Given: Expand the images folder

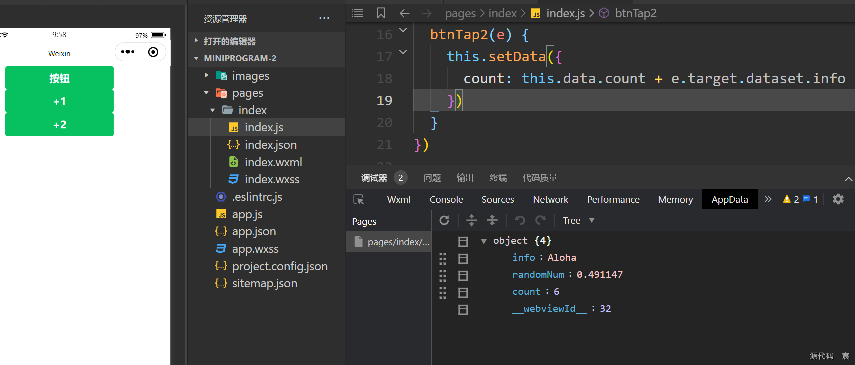Looking at the screenshot, I should click(x=207, y=75).
